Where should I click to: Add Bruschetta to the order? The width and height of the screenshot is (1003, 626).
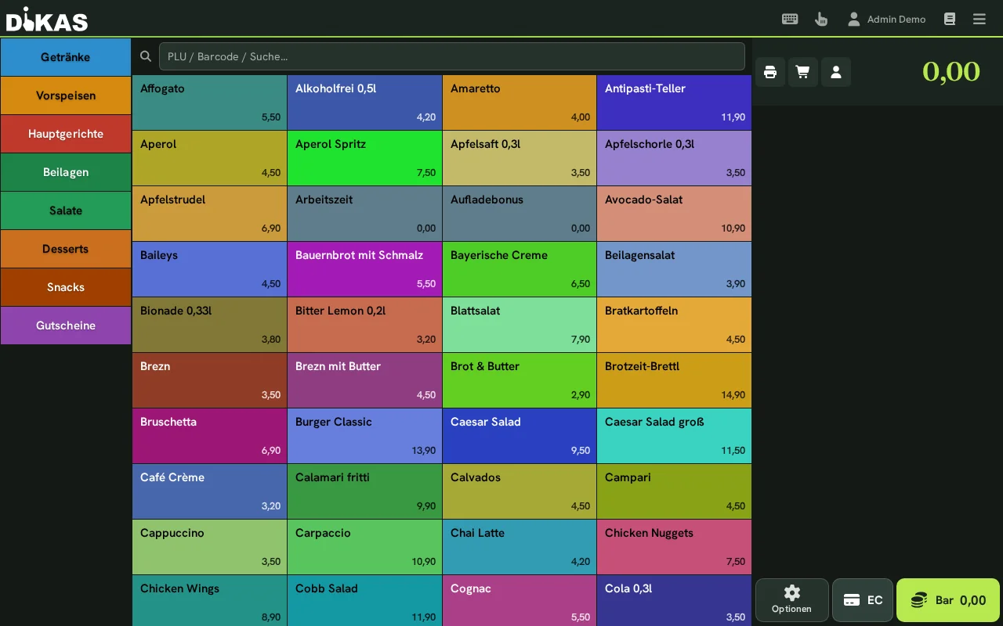tap(209, 436)
